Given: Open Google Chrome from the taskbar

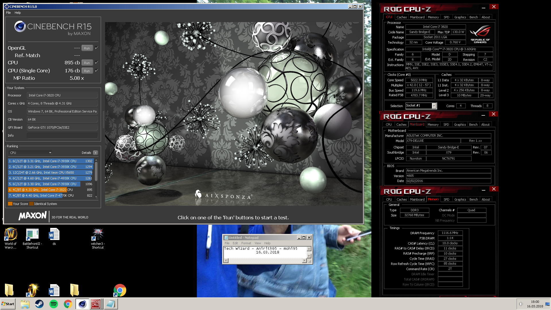Looking at the screenshot, I should click(x=68, y=304).
